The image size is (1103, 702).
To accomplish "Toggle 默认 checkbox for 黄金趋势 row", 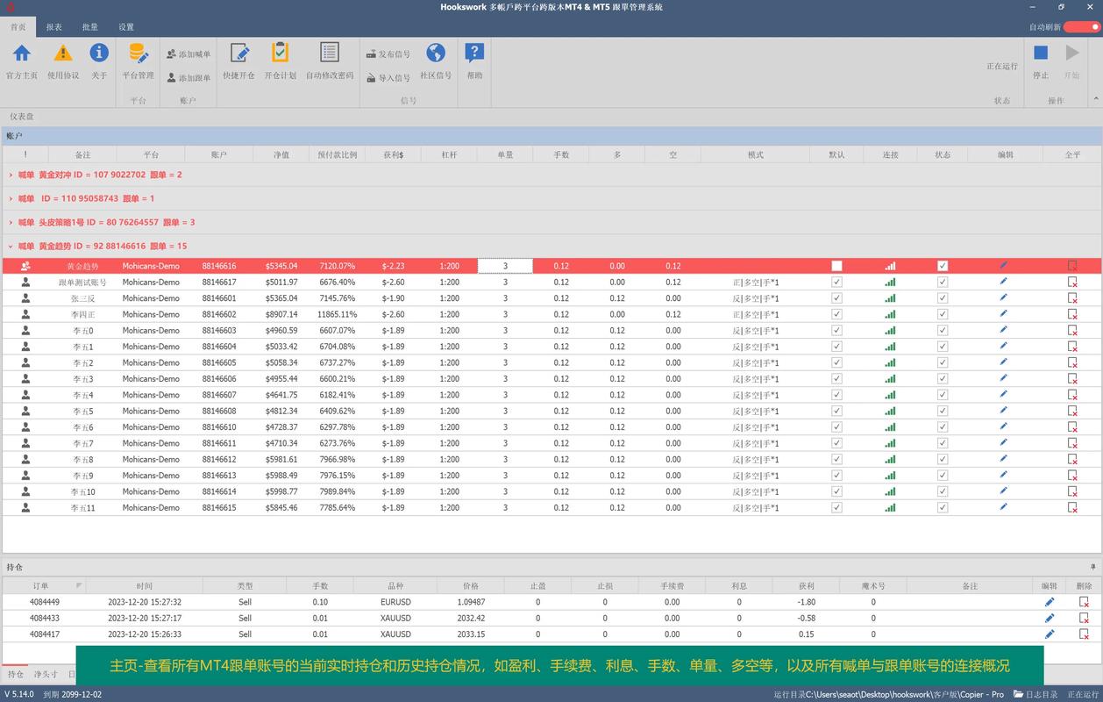I will (836, 266).
